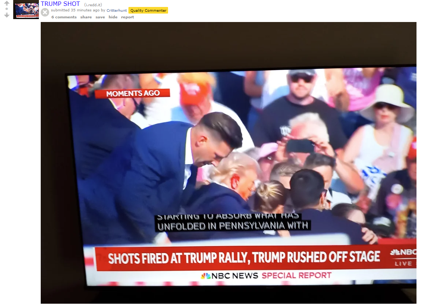Click the submitted 35 minutes ago timestamp

(75, 10)
